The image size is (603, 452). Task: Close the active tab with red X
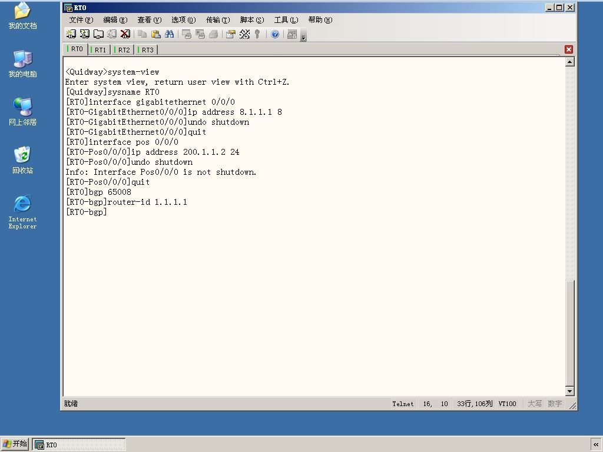click(569, 49)
